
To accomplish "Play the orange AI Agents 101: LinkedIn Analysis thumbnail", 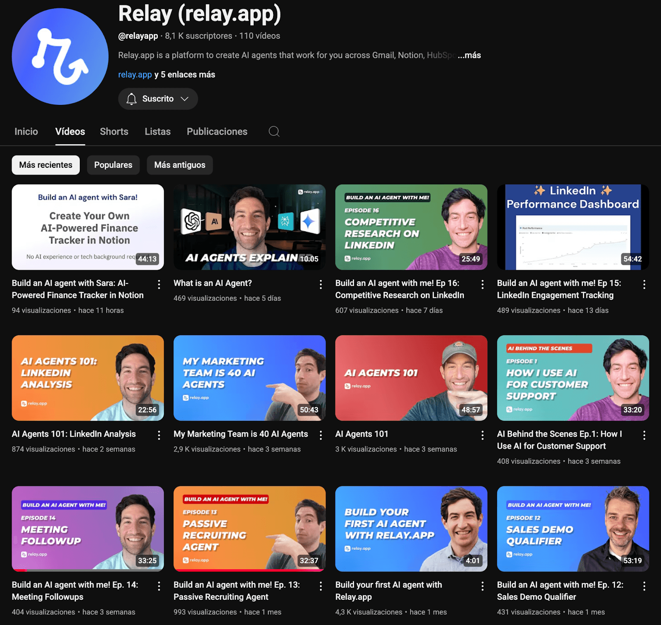I will pyautogui.click(x=88, y=378).
